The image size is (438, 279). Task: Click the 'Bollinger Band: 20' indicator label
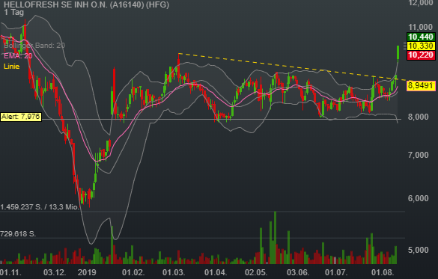pos(34,46)
